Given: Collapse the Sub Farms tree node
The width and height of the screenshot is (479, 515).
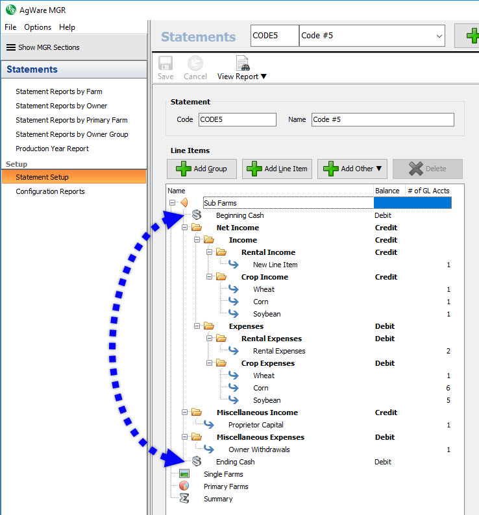Looking at the screenshot, I should click(172, 203).
